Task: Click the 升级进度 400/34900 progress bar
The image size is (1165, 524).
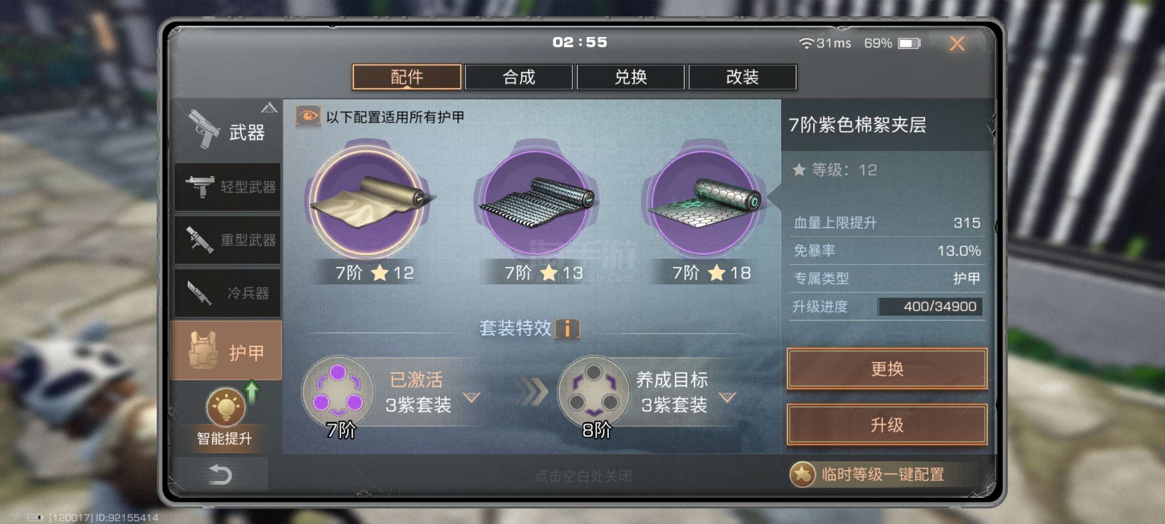Action: point(930,306)
